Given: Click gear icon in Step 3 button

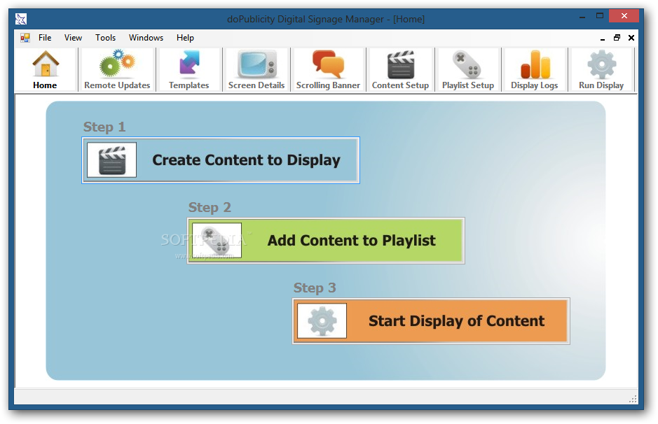Looking at the screenshot, I should pos(322,321).
